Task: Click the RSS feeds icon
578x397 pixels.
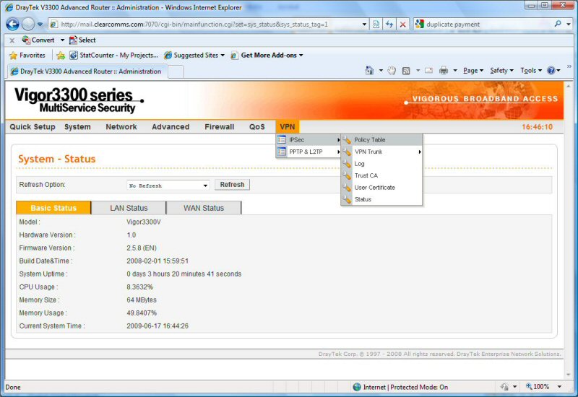Action: tap(406, 71)
